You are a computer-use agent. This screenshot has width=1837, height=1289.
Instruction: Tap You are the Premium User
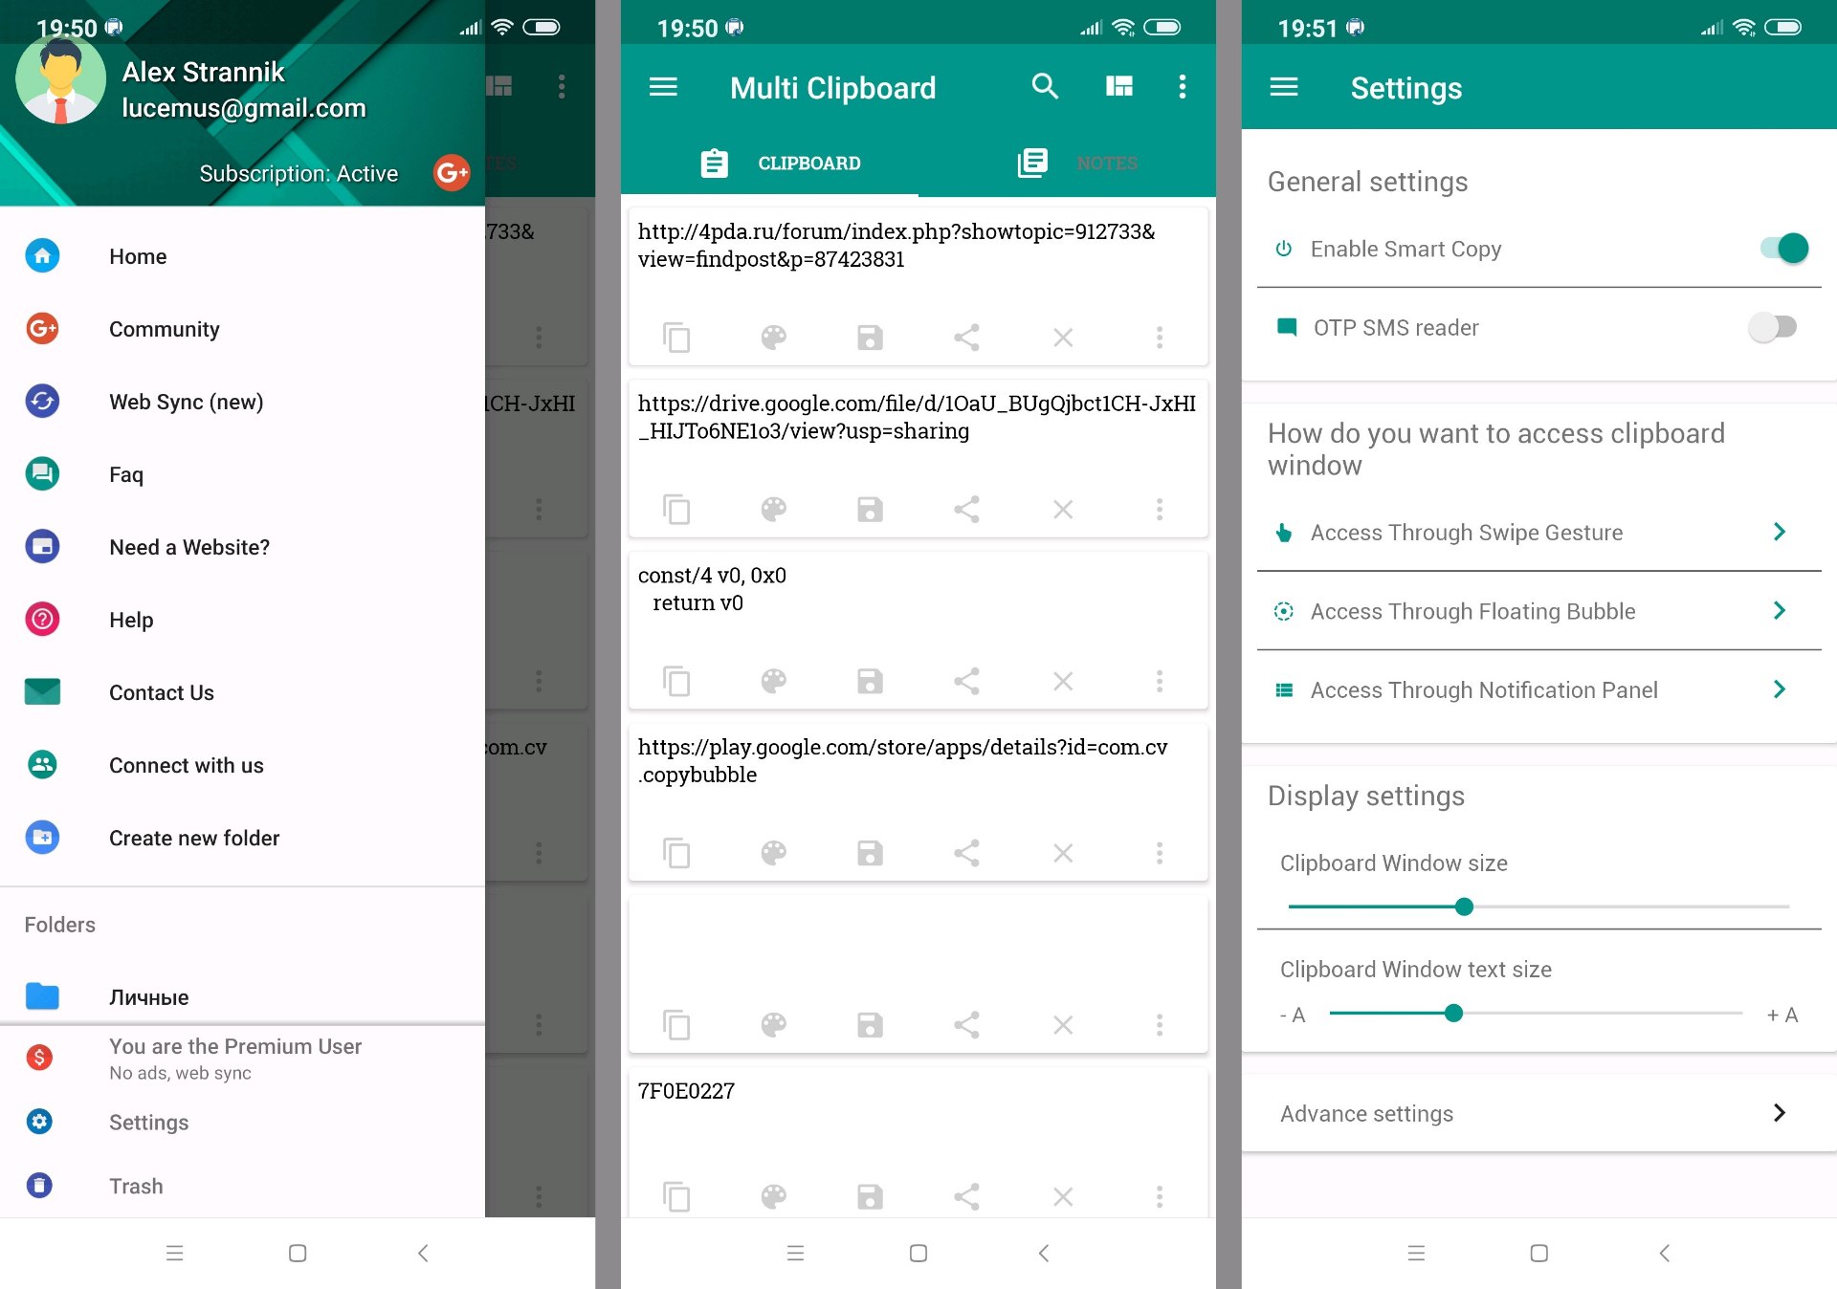pos(242,1058)
